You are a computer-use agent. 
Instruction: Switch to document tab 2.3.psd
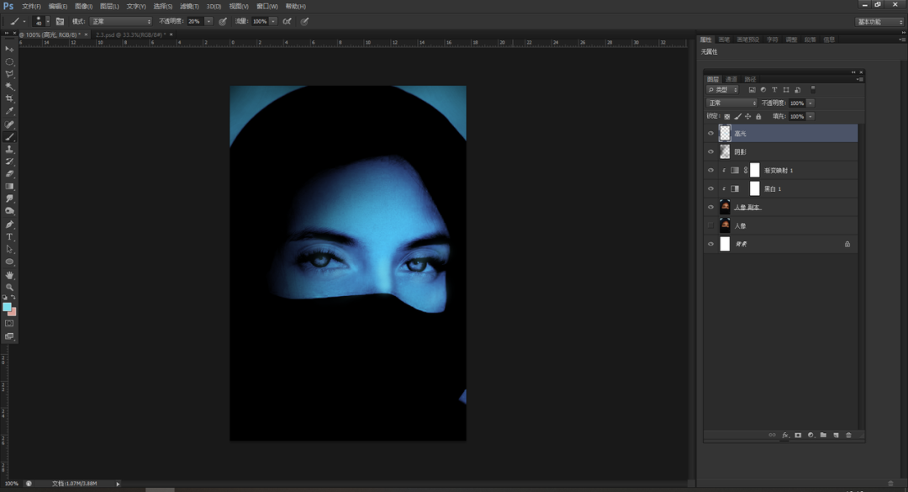tap(131, 34)
